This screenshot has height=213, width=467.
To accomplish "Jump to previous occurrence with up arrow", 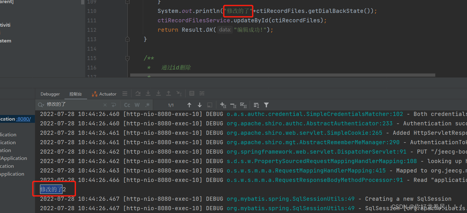I will (189, 105).
